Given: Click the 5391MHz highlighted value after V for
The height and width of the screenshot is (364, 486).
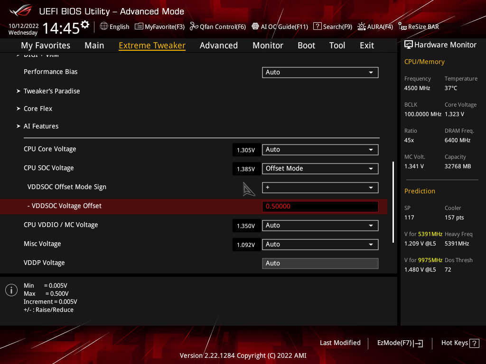Looking at the screenshot, I should (x=430, y=234).
